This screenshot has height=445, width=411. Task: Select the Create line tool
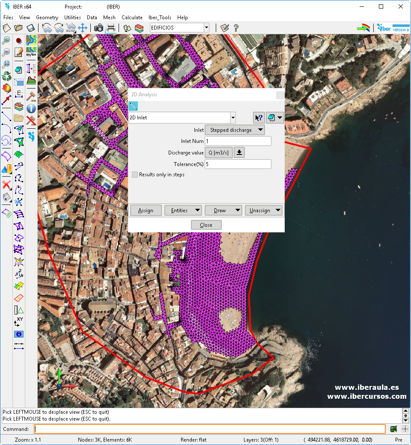click(x=6, y=116)
